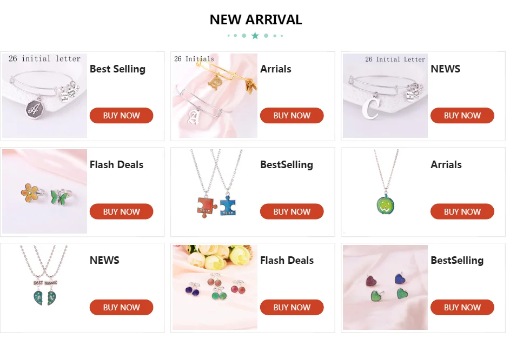Open the green pumpkin necklace image
The height and width of the screenshot is (352, 510).
[x=386, y=191]
